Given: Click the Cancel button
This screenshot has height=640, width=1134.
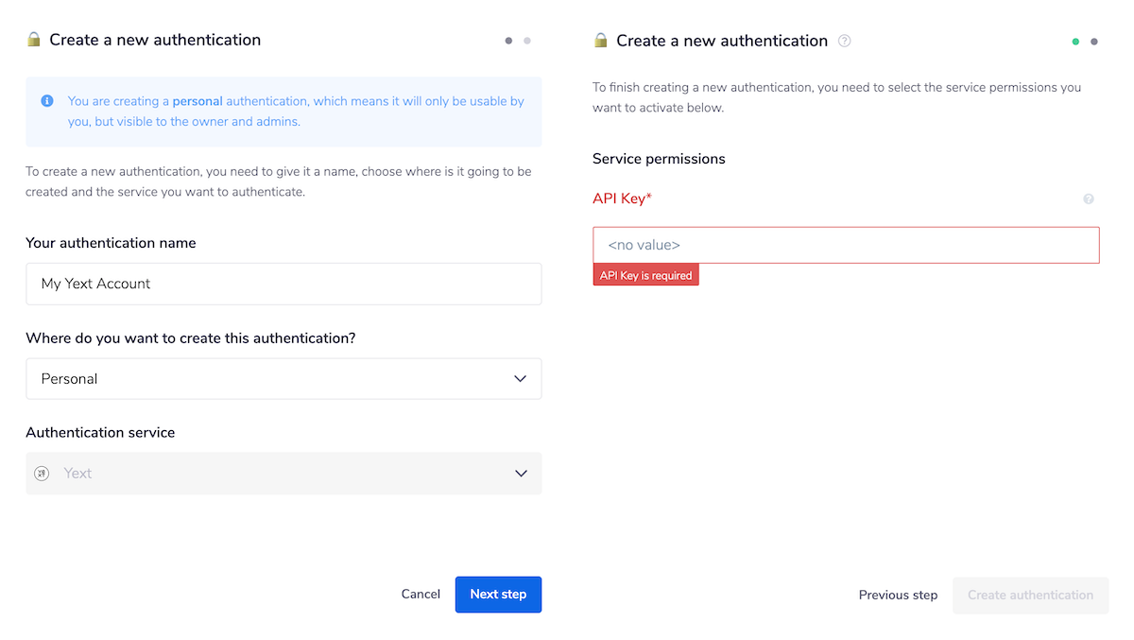Looking at the screenshot, I should [421, 594].
